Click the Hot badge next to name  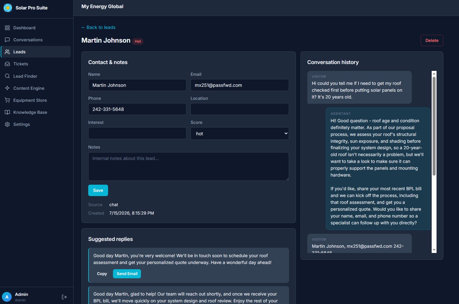pyautogui.click(x=138, y=41)
